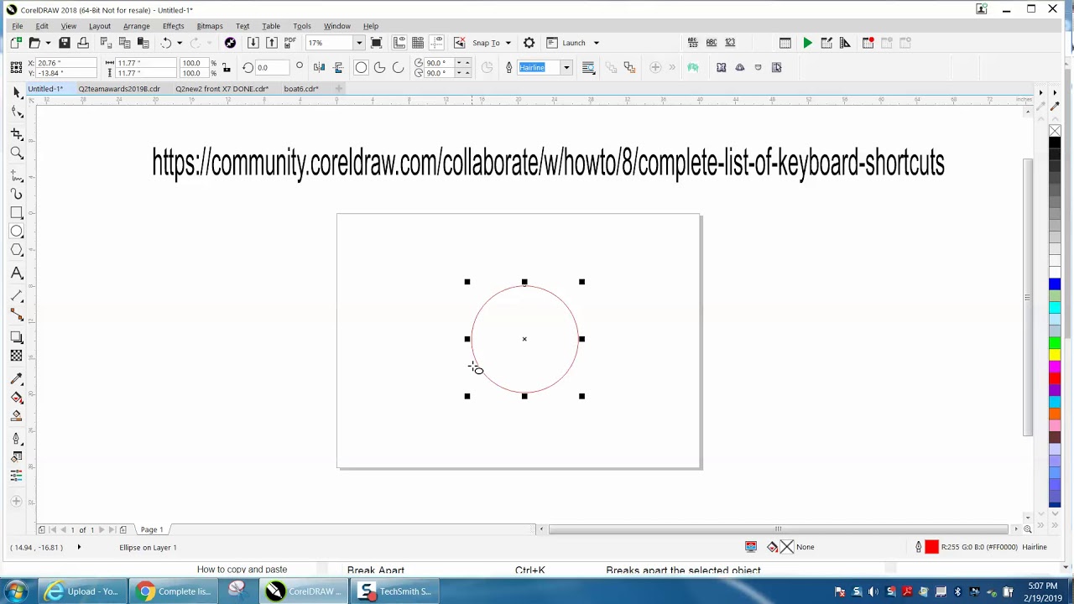Toggle the Lock Ratio padlock
Viewport: 1074px width, 604px height.
(226, 68)
